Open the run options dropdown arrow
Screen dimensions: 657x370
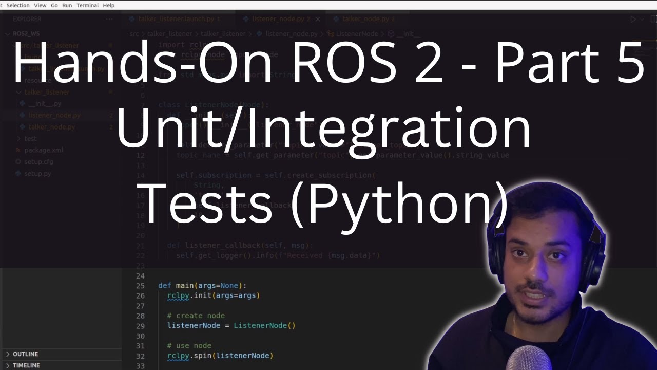click(x=641, y=19)
